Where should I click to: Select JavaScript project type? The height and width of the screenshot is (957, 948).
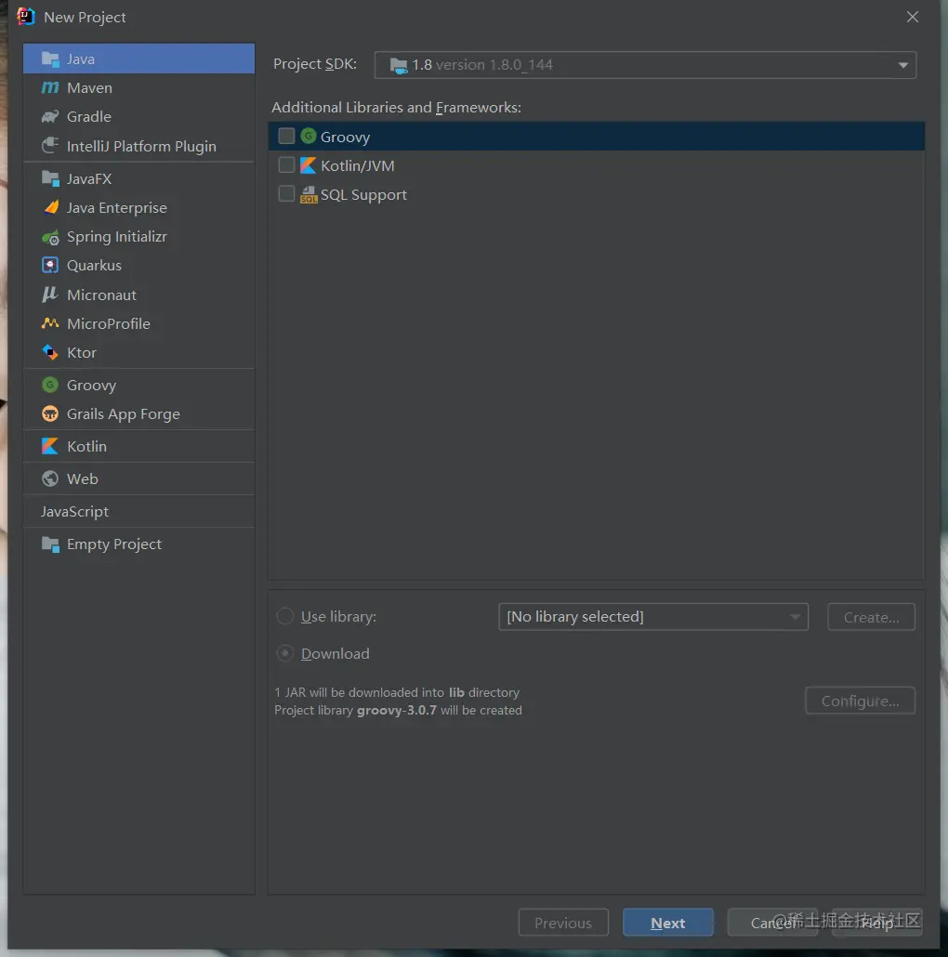coord(74,511)
